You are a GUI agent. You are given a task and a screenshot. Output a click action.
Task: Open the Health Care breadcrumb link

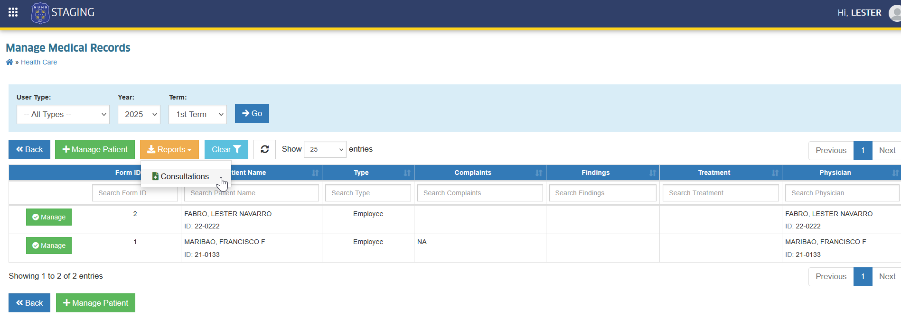[39, 62]
